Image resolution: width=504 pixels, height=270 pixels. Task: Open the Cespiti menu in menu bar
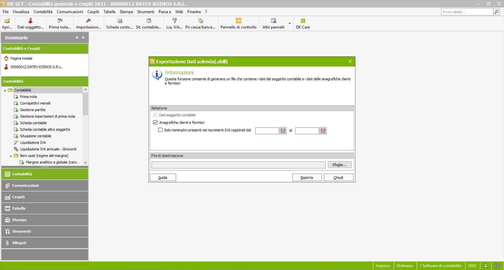click(93, 12)
